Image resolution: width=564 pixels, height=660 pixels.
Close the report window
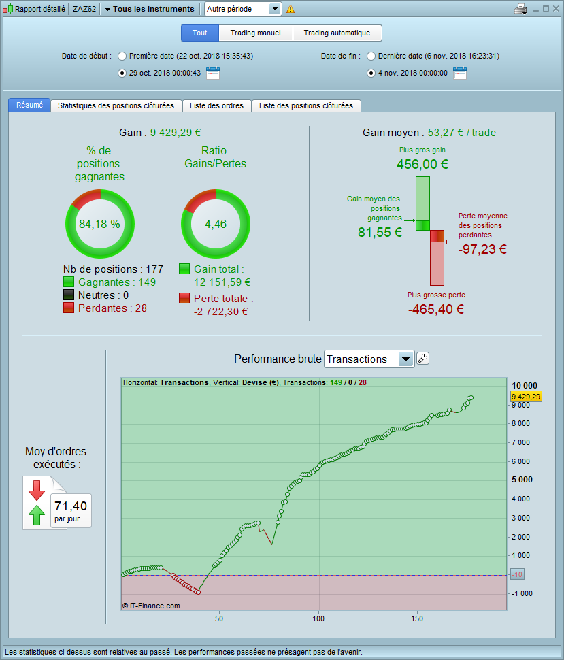pyautogui.click(x=556, y=9)
